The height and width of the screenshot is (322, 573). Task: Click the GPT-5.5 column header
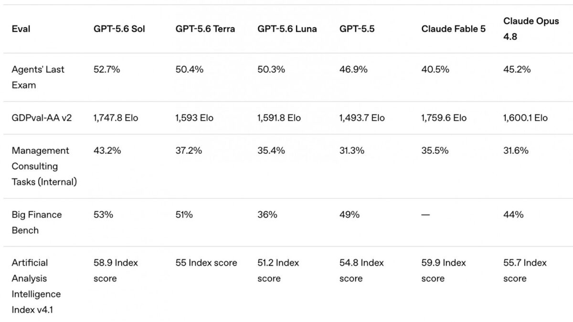(x=357, y=29)
